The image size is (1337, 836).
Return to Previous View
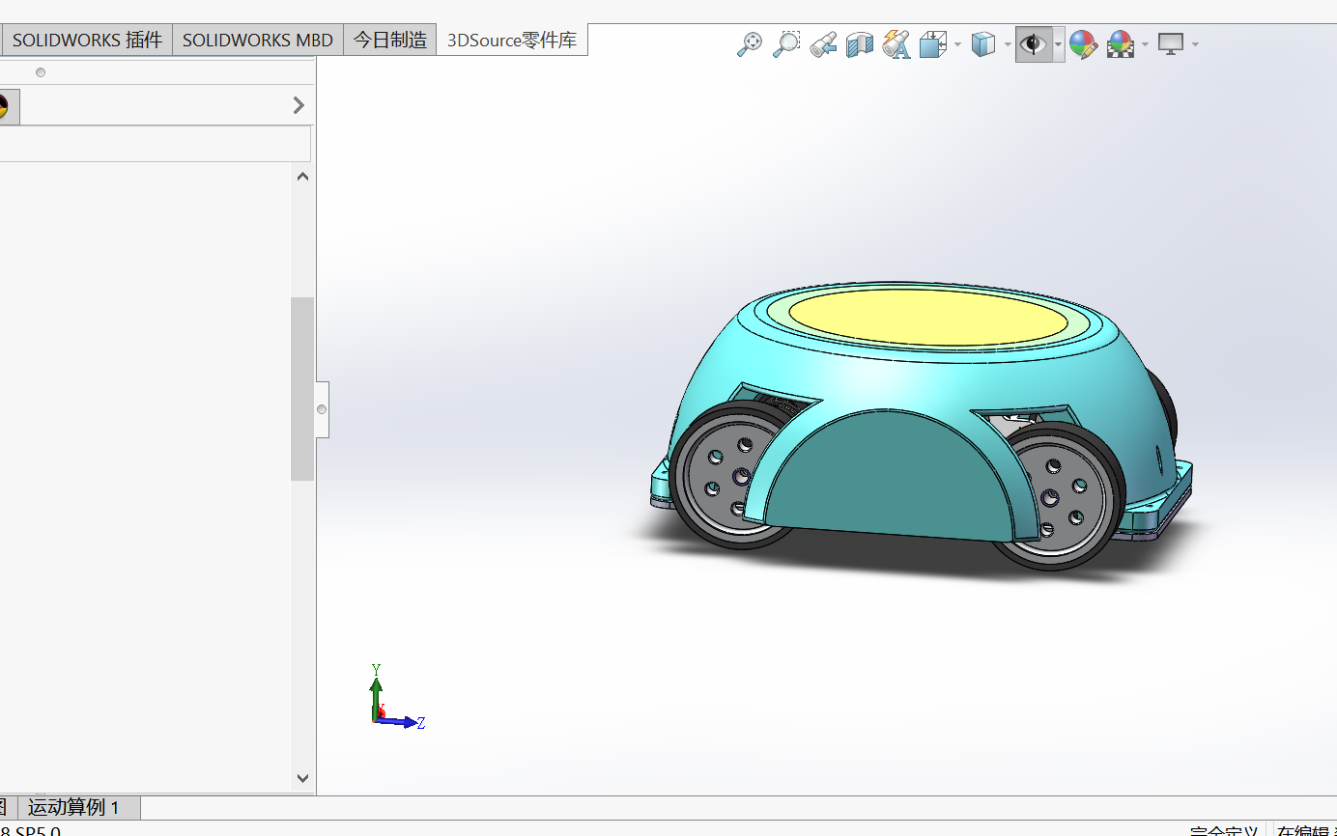(823, 44)
